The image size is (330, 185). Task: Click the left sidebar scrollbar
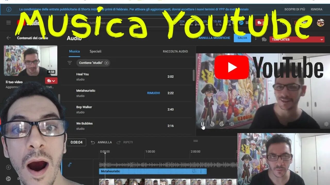point(59,98)
